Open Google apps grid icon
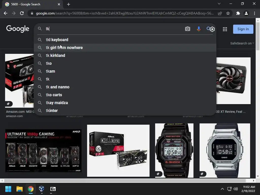The height and width of the screenshot is (195, 260). click(225, 29)
